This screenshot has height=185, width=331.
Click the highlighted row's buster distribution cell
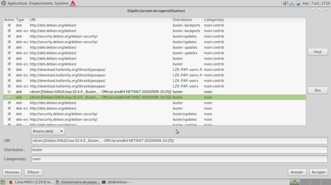click(x=178, y=97)
